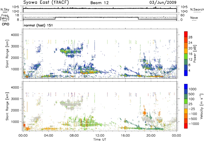Click the gray segment of Velocity colorbar

click(x=186, y=106)
